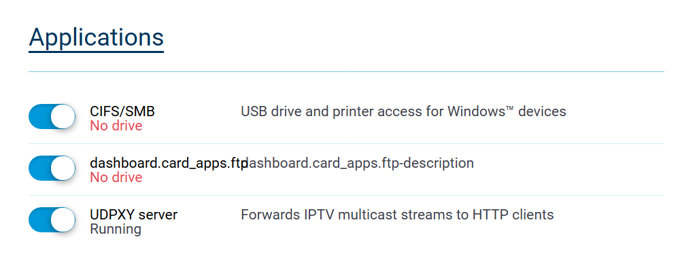Click the red No drive status under CIFS/SMB
Screen dimensions: 693x269
pyautogui.click(x=116, y=126)
